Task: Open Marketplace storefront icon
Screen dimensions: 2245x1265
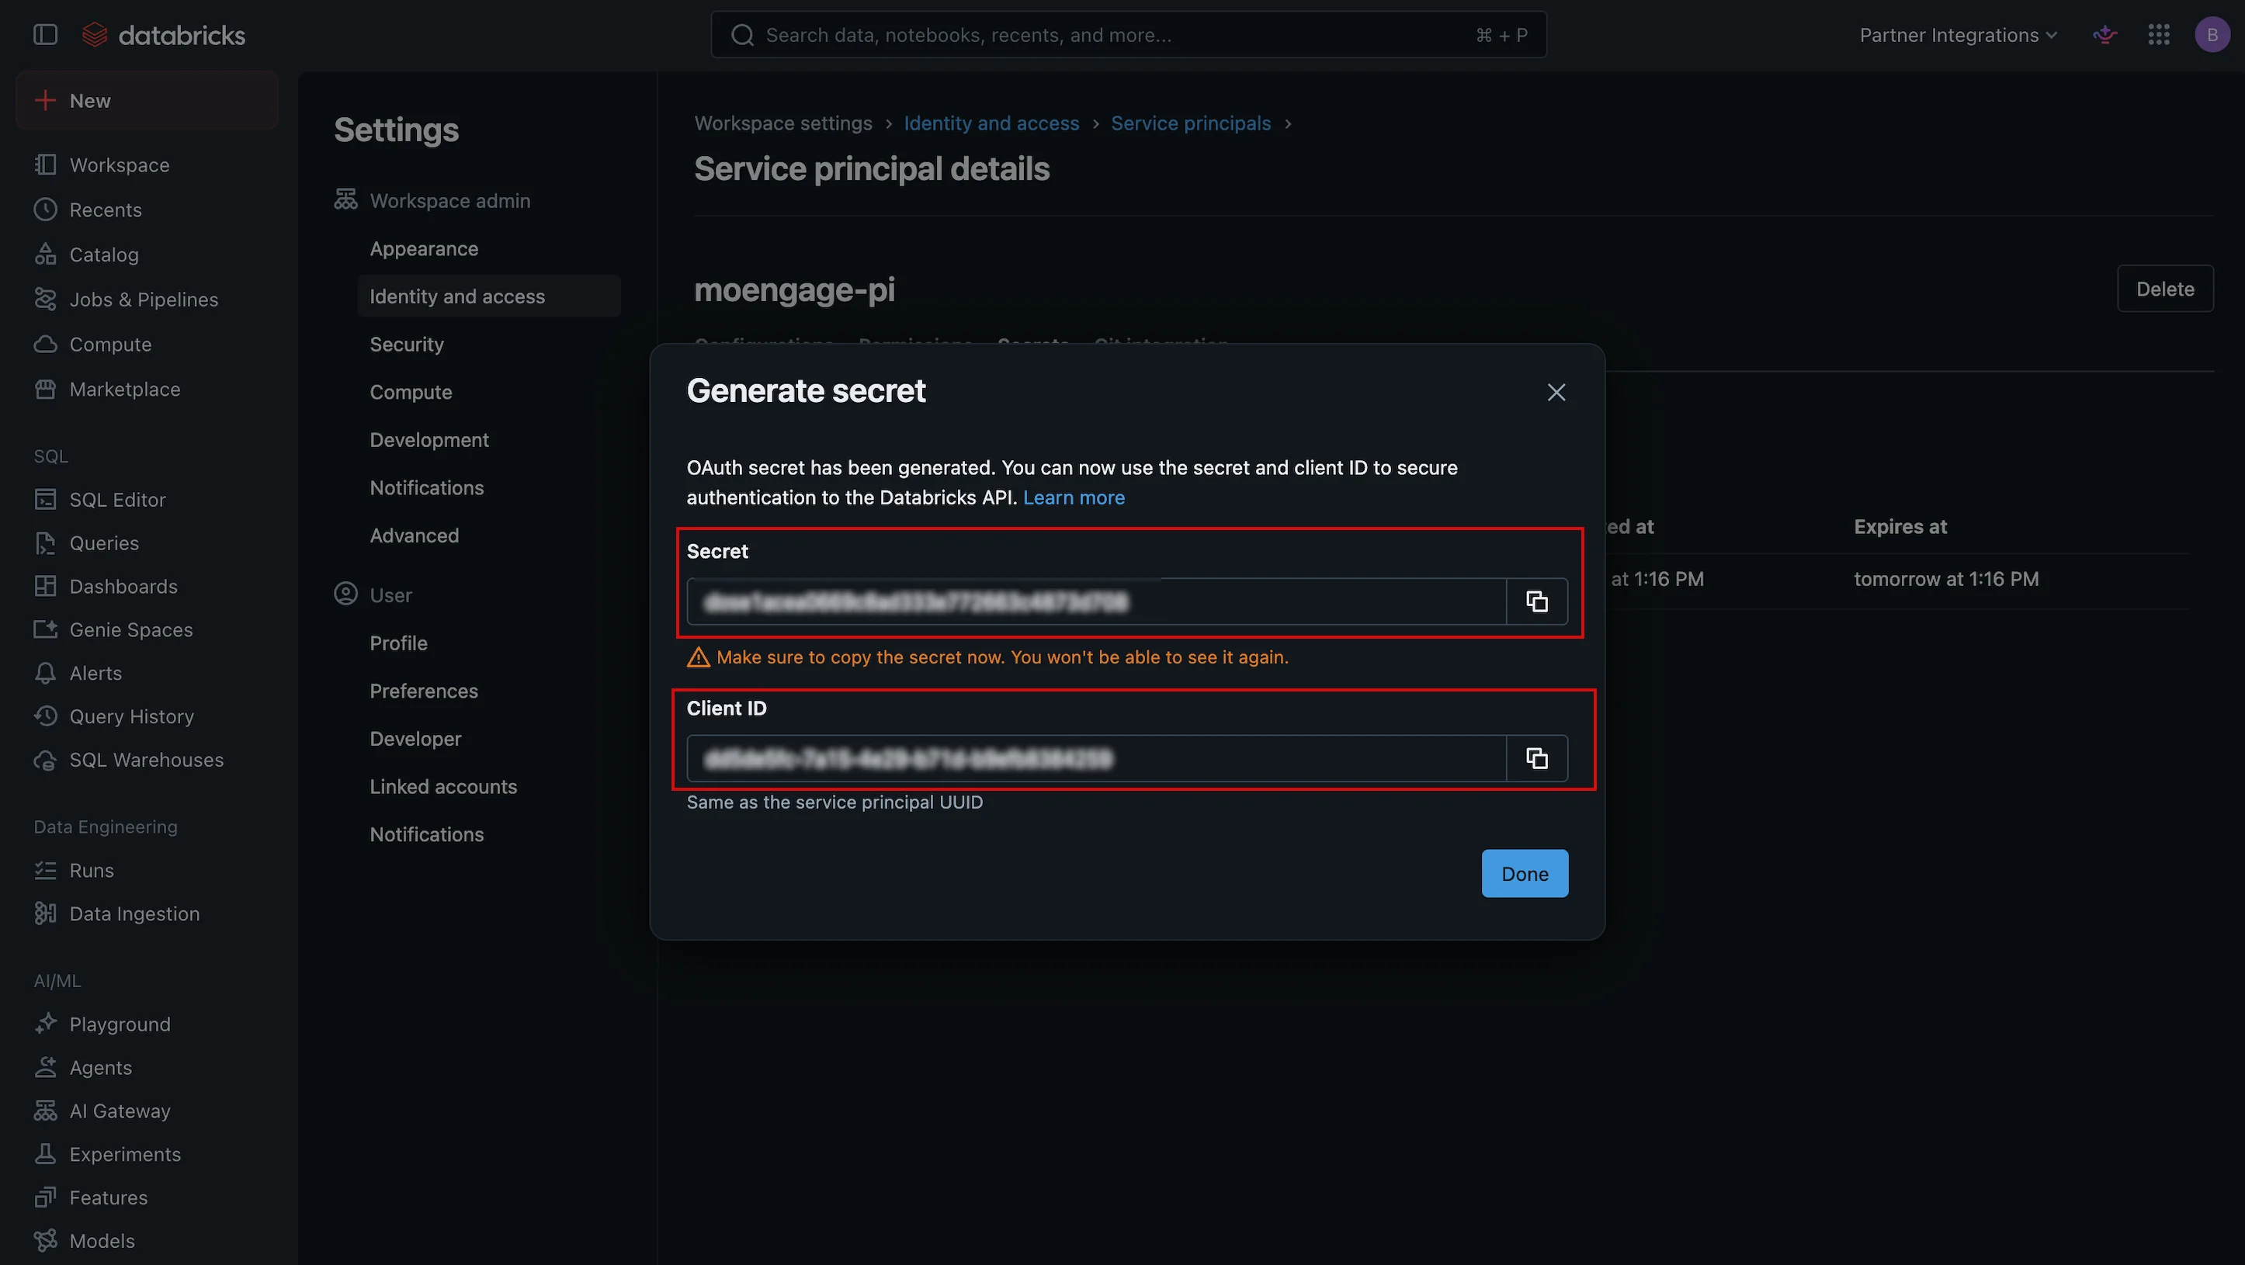Action: tap(45, 389)
